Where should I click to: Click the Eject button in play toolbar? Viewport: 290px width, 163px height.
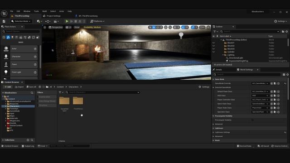pos(80,21)
